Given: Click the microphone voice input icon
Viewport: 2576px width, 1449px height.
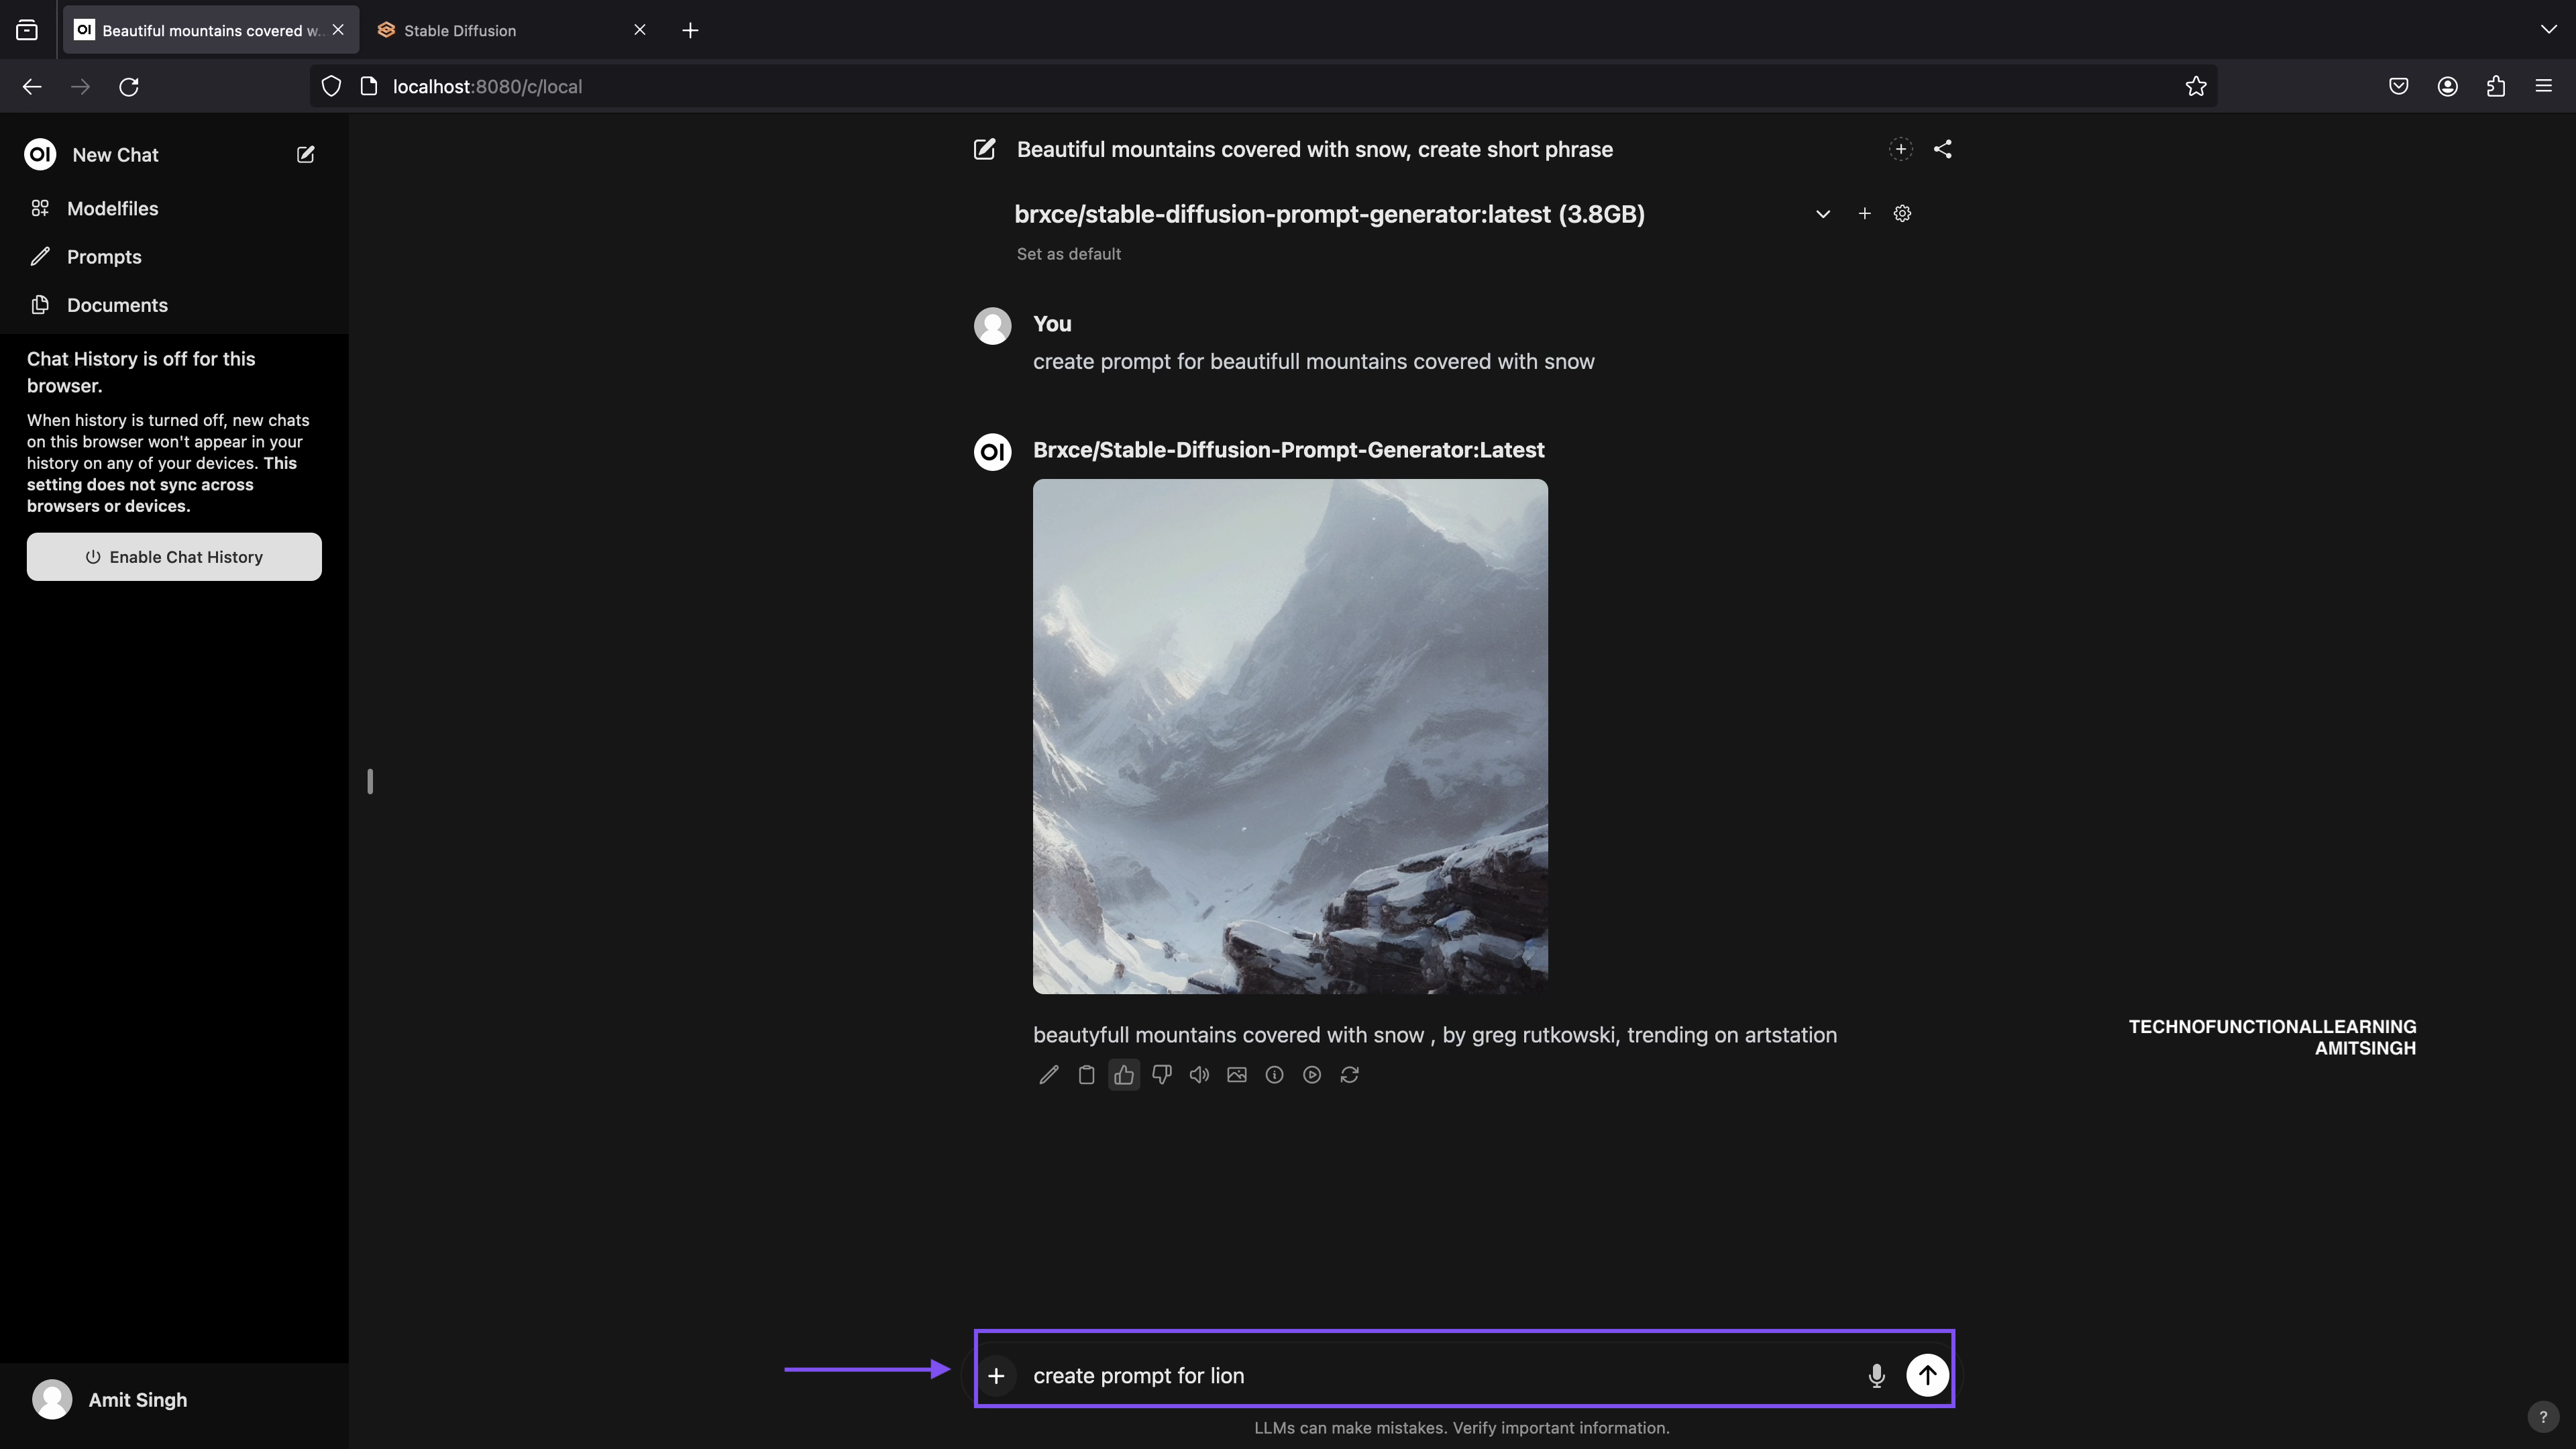Looking at the screenshot, I should pyautogui.click(x=1876, y=1376).
